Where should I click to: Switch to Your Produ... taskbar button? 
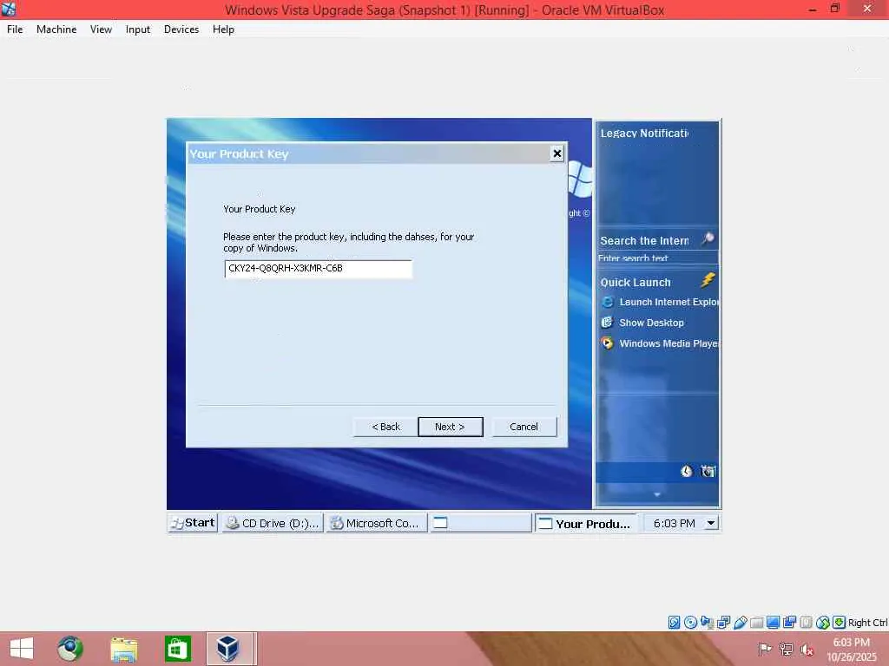(x=586, y=523)
